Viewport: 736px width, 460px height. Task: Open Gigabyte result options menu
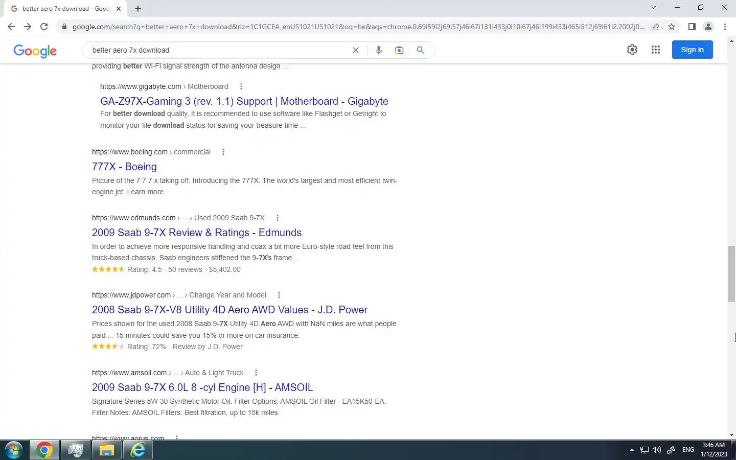point(241,86)
